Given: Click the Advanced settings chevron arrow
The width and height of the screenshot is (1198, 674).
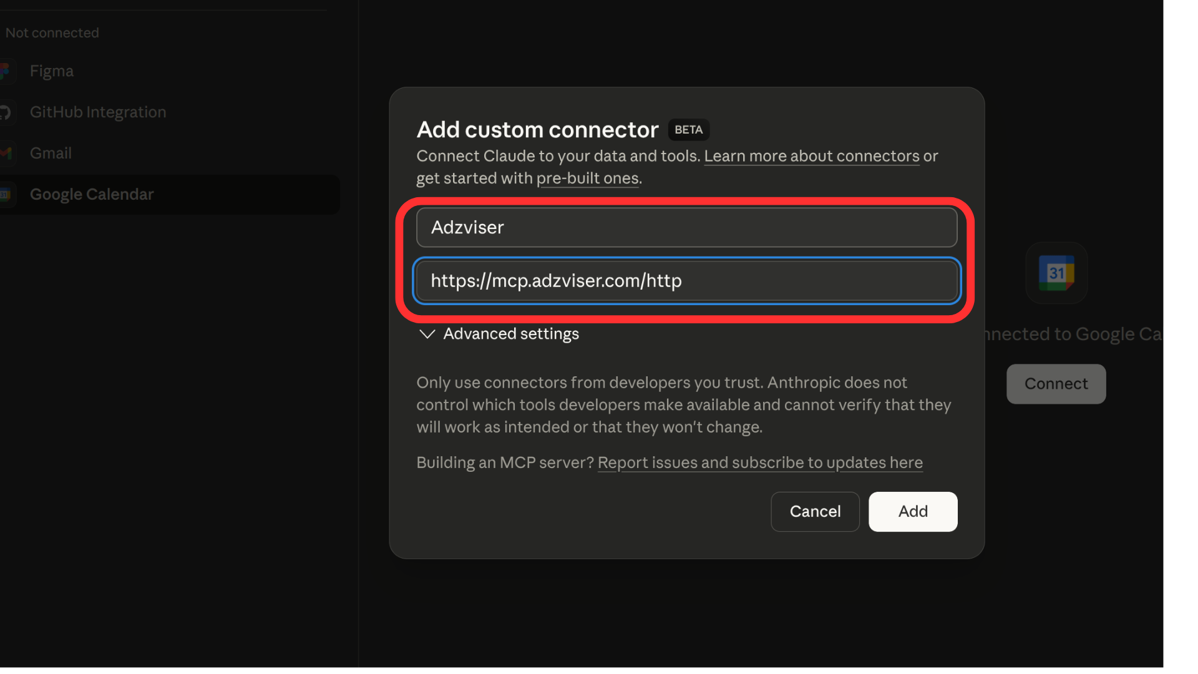Looking at the screenshot, I should (427, 334).
